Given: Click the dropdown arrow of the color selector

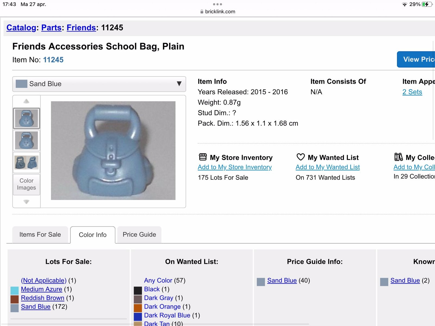Looking at the screenshot, I should 179,84.
